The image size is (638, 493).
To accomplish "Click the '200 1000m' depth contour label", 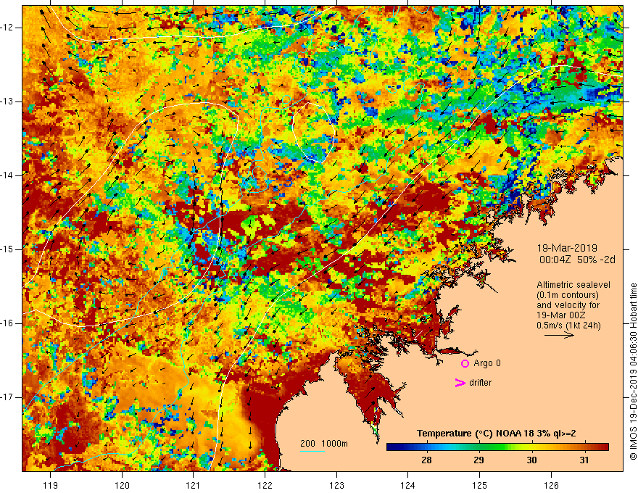I will coord(324,444).
